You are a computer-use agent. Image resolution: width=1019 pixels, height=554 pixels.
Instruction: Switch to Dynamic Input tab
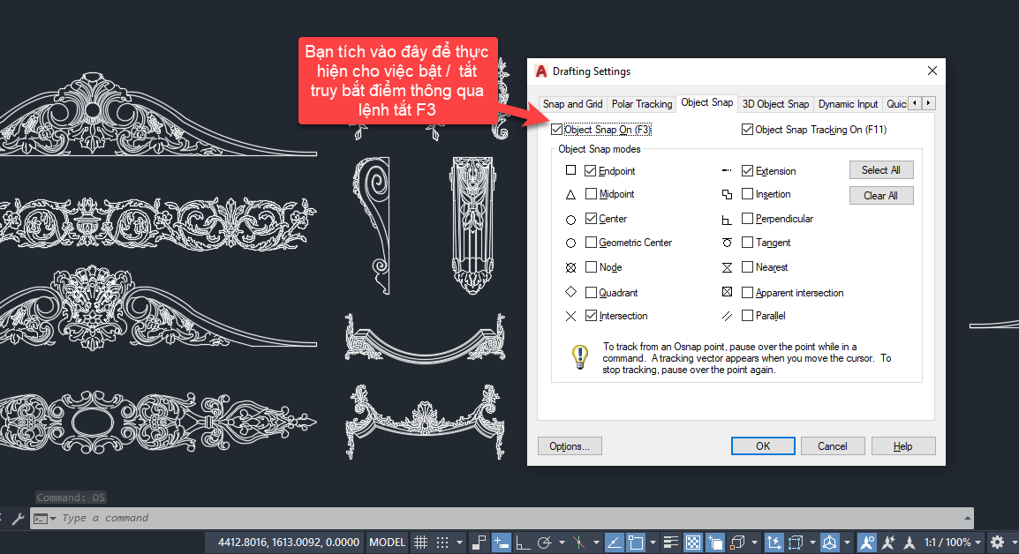[848, 104]
